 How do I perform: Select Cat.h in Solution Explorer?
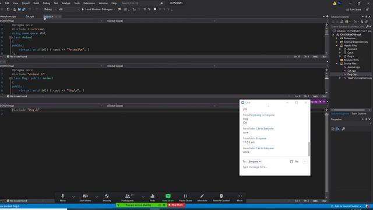(x=350, y=52)
